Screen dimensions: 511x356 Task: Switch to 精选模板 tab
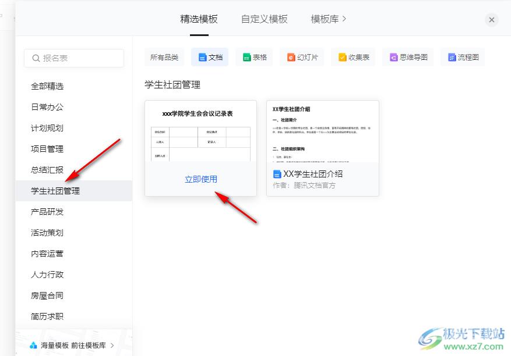199,19
